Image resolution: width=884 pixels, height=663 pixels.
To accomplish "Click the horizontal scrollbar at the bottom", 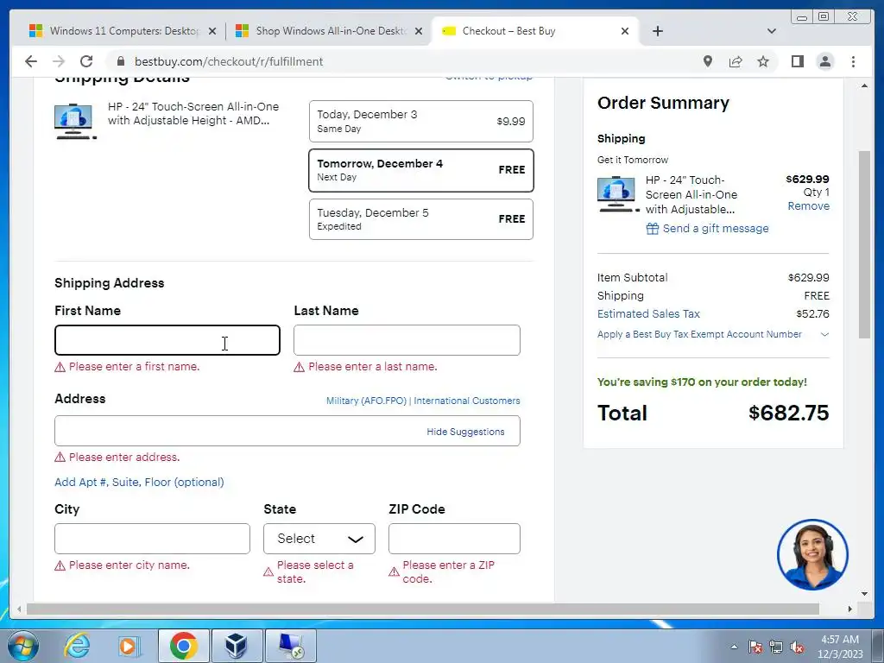I will pos(423,609).
